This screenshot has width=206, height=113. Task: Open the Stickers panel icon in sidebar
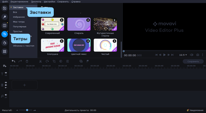pos(5,43)
